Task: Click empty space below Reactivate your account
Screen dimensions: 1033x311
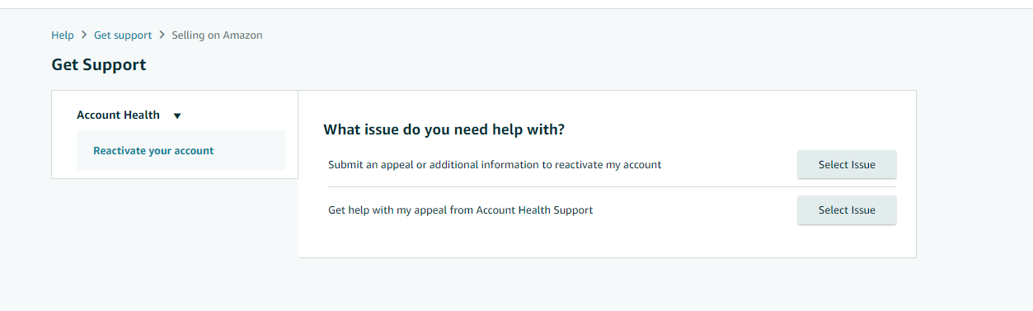Action: pos(175,174)
